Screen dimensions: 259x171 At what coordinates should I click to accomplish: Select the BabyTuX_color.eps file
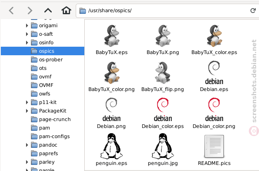pos(214,40)
